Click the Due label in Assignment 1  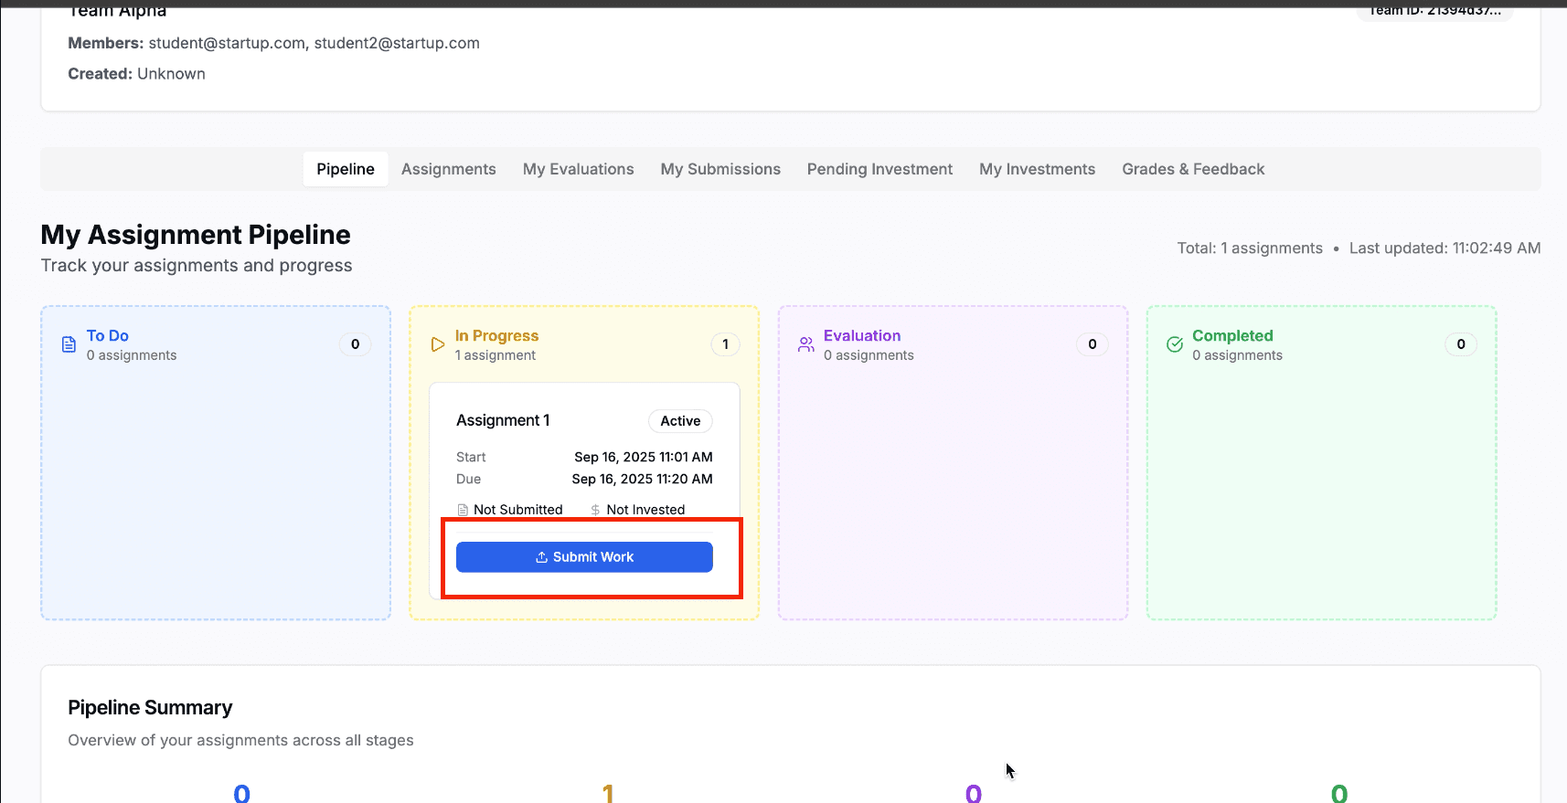(468, 479)
